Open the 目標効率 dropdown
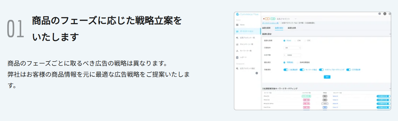Image resolution: width=398 pixels, height=121 pixels. click(292, 48)
